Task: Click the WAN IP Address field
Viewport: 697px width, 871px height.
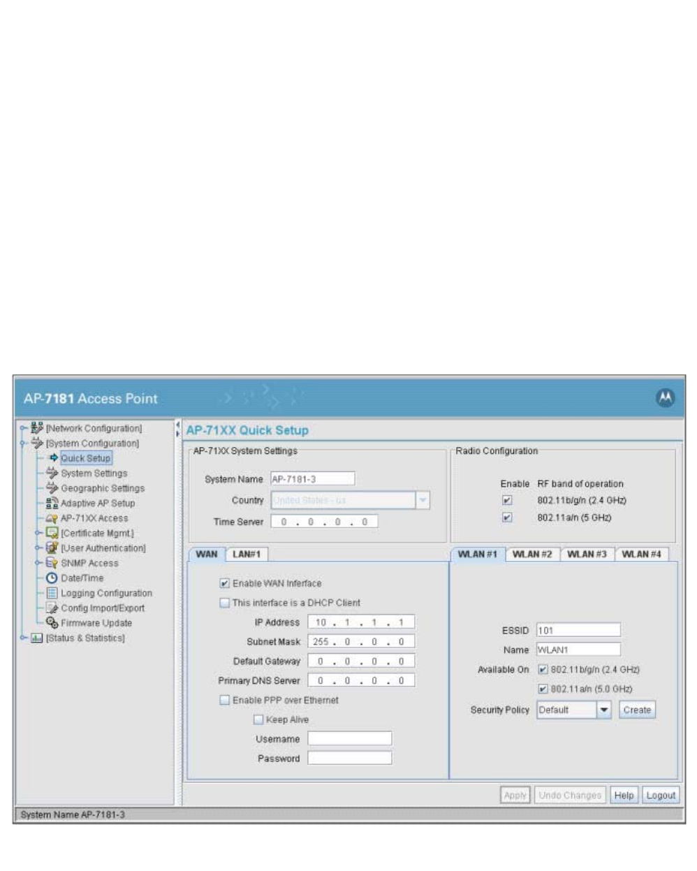Action: tap(361, 622)
